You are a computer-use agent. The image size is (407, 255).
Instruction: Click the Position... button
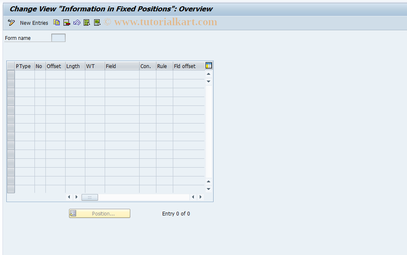[100, 213]
